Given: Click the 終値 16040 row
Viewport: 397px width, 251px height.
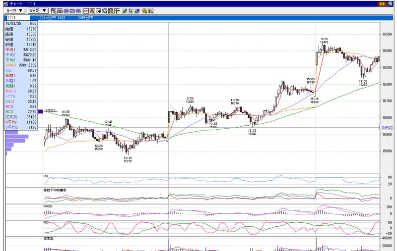Looking at the screenshot, I should 21,45.
